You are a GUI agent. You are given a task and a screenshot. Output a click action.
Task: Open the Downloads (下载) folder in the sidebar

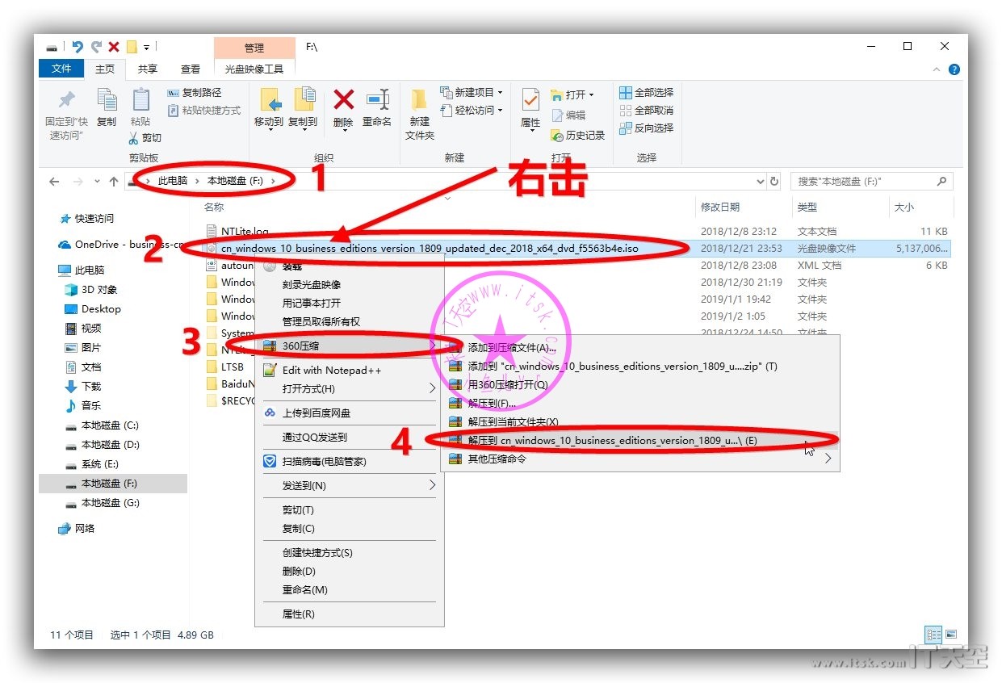[x=82, y=387]
